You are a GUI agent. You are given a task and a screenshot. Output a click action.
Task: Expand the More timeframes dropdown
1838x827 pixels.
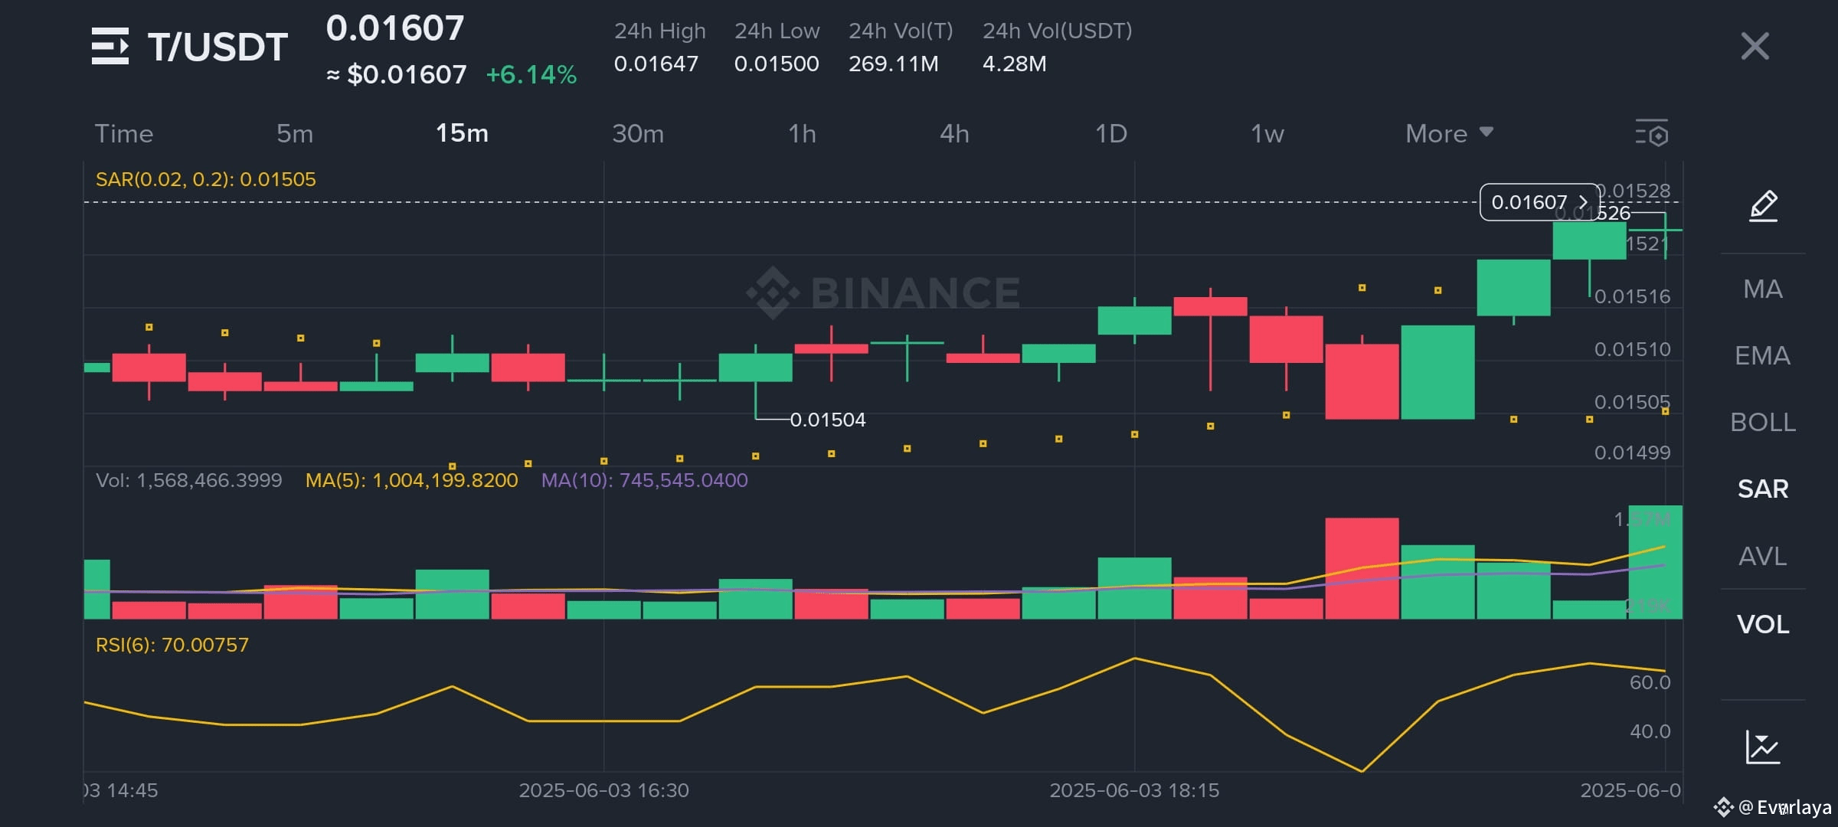pyautogui.click(x=1449, y=134)
